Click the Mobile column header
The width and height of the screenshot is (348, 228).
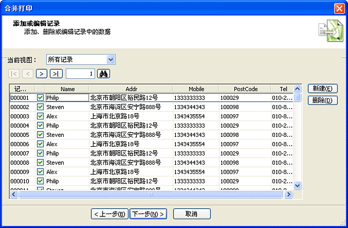tap(196, 89)
